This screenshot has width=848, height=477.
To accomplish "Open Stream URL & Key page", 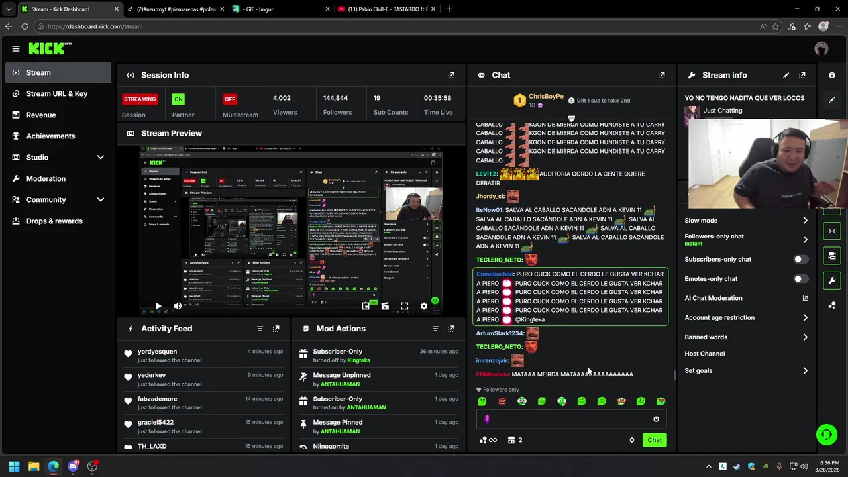I will click(x=58, y=94).
